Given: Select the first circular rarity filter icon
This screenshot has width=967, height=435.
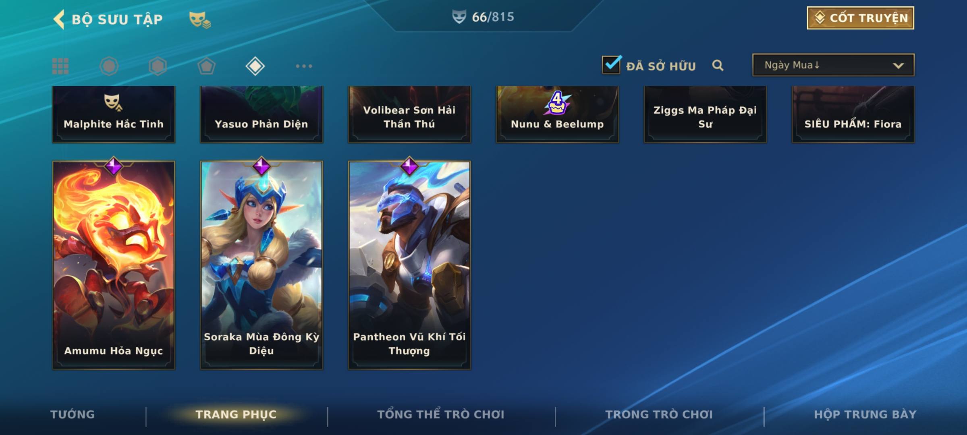Looking at the screenshot, I should 109,66.
